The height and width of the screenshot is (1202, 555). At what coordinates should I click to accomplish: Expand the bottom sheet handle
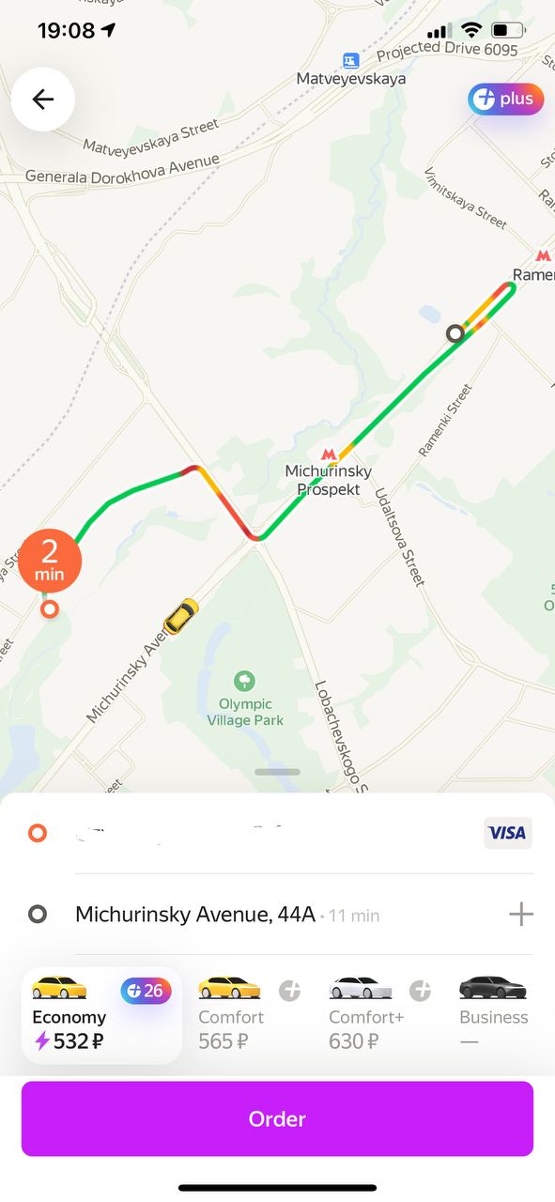point(278,772)
